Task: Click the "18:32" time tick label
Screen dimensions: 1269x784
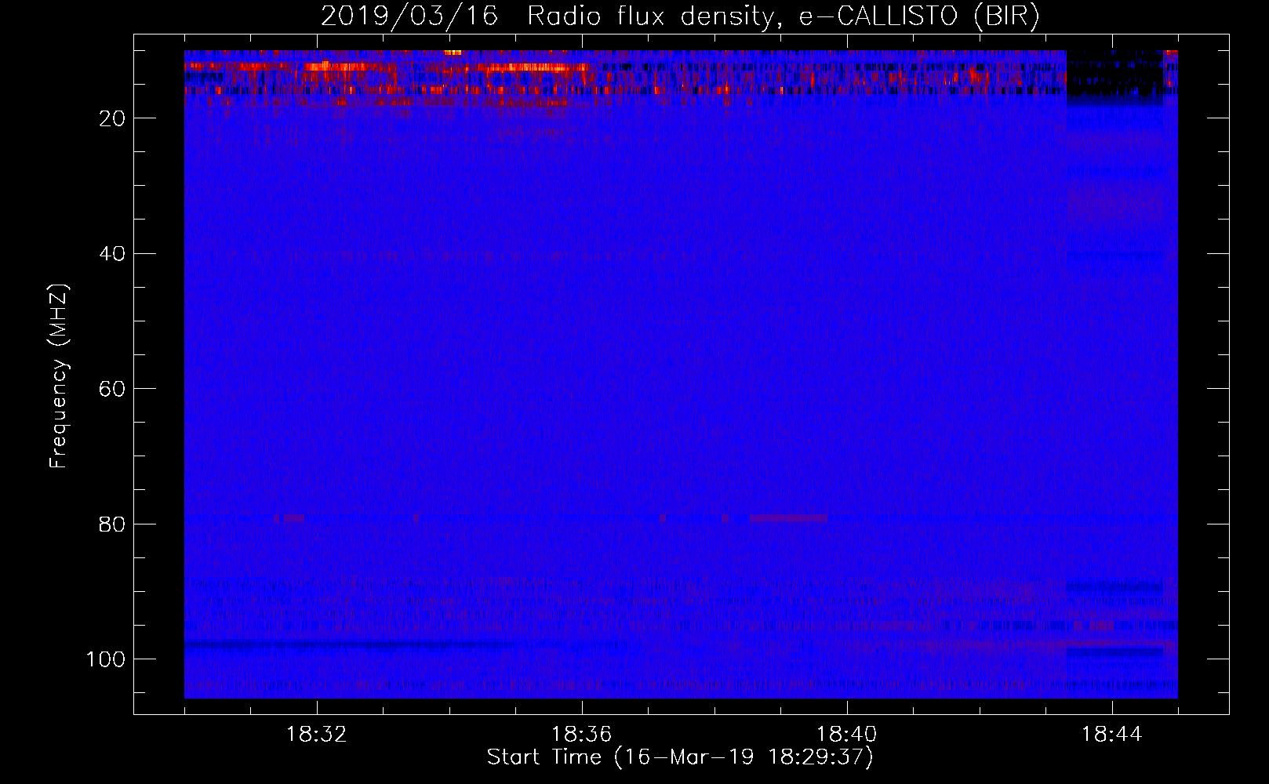Action: click(x=317, y=735)
